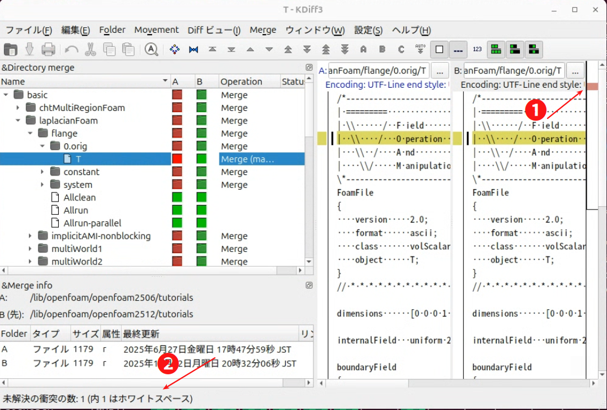The width and height of the screenshot is (607, 410).
Task: Open the Merge menu
Action: click(262, 30)
